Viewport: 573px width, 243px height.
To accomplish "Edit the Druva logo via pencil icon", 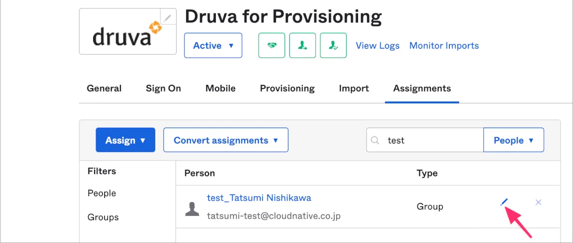I will 167,18.
